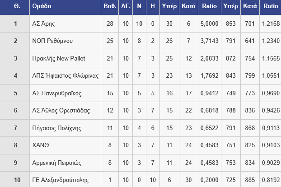
Task: Click the first Ratio column header
Action: 209,7
